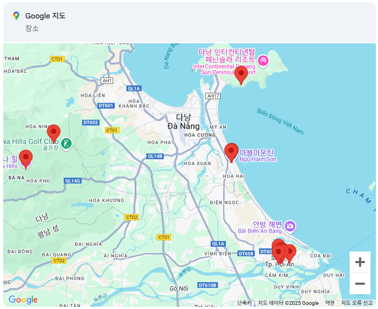Click the DT610B road badge
Image resolution: width=378 pixels, height=309 pixels.
(207, 285)
